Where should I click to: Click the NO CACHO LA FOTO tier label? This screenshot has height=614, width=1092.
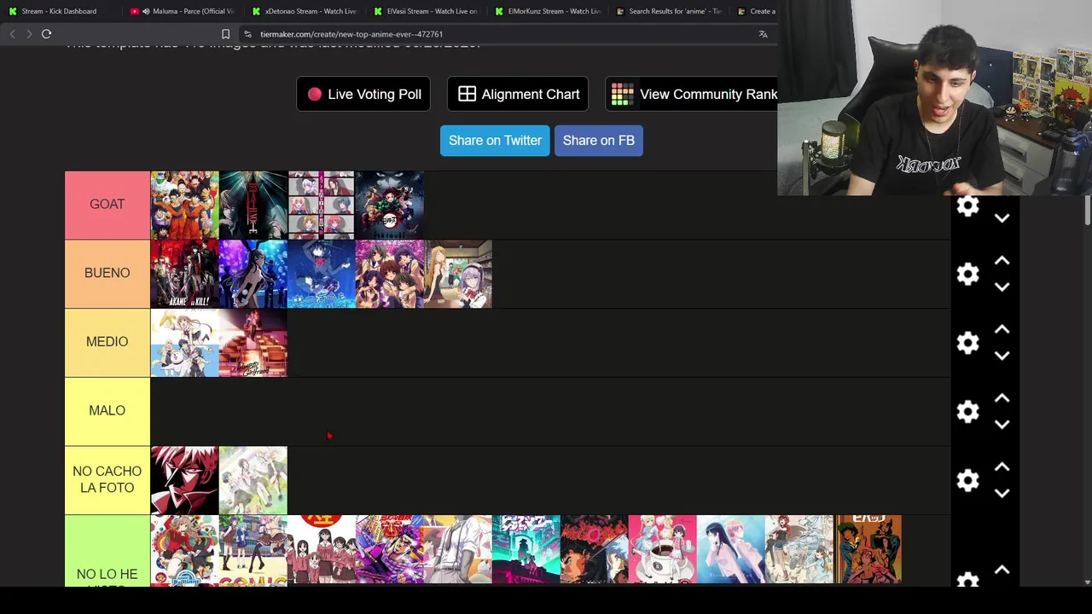coord(107,480)
